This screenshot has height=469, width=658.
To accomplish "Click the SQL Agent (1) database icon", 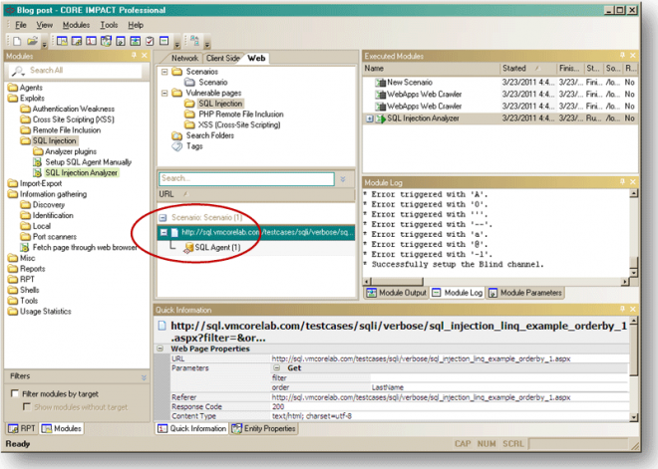I will click(x=188, y=248).
